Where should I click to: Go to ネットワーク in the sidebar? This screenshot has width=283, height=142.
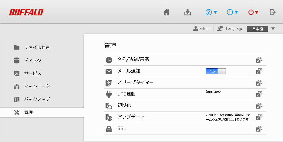point(37,86)
